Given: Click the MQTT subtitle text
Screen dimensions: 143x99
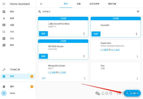Looking at the screenshot, I should pos(51,69).
